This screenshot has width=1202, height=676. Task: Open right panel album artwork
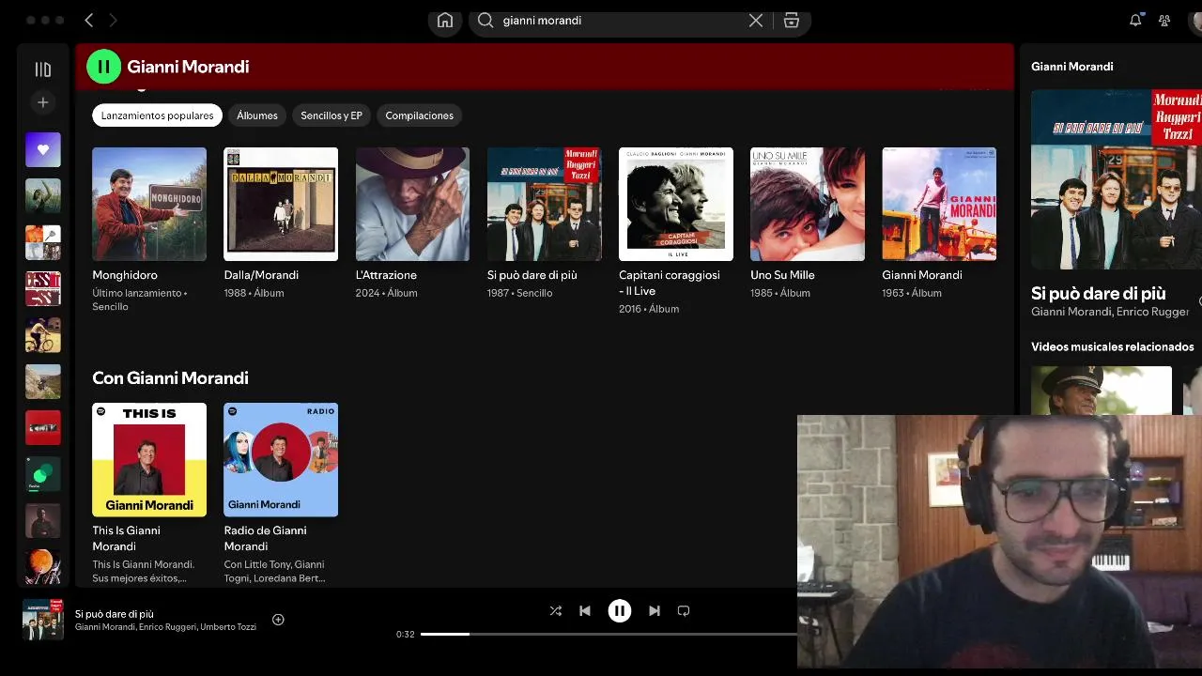pyautogui.click(x=1116, y=179)
